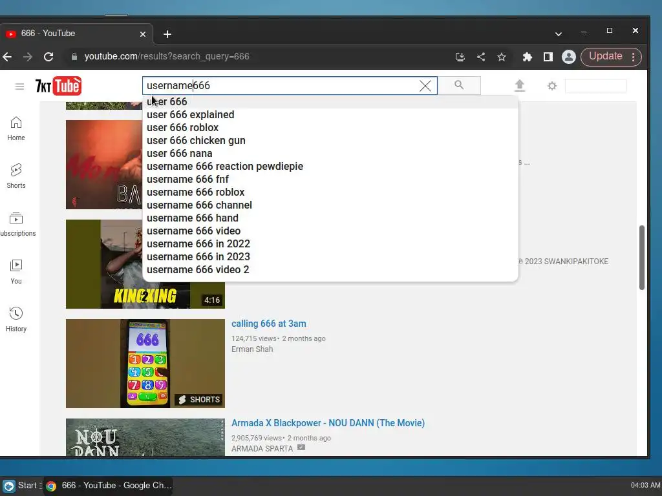Open the YouTube hamburger guide menu
This screenshot has width=662, height=496.
tap(19, 87)
